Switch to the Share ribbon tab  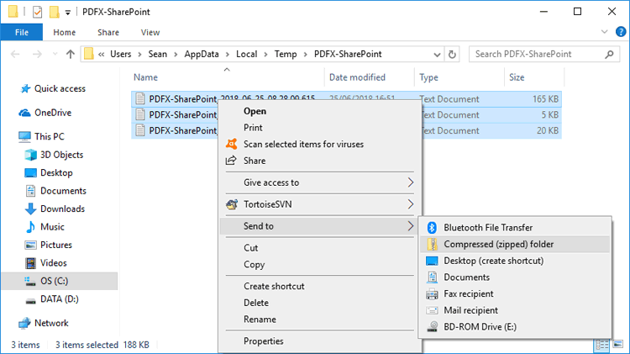pos(108,32)
